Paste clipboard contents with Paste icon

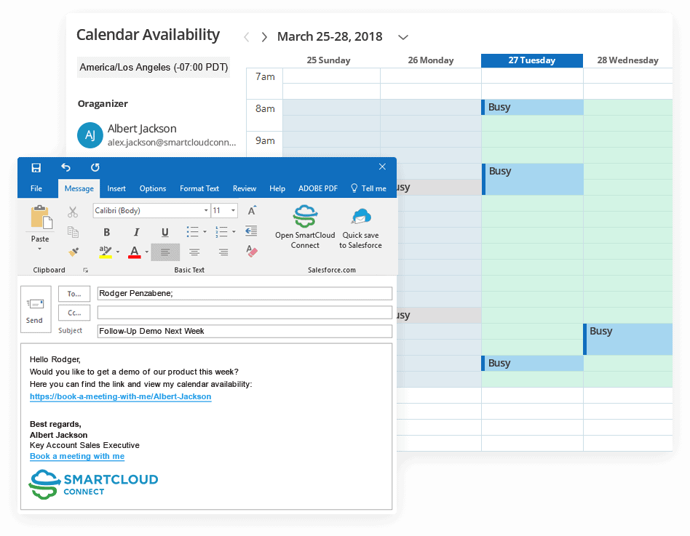click(41, 217)
